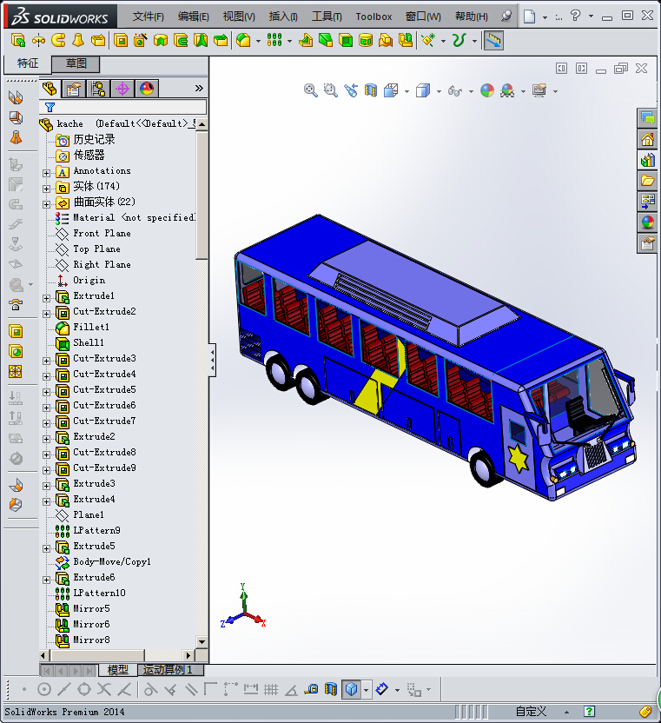Open the Hide/Show Items dropdown arrow
Screen dimensions: 661x723
[x=471, y=91]
